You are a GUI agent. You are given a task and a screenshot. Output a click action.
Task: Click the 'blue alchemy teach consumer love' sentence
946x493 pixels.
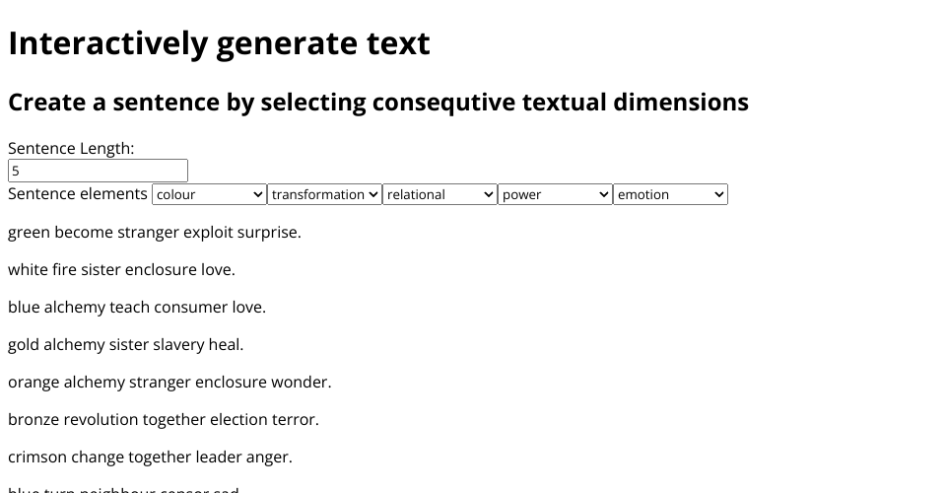pyautogui.click(x=137, y=308)
